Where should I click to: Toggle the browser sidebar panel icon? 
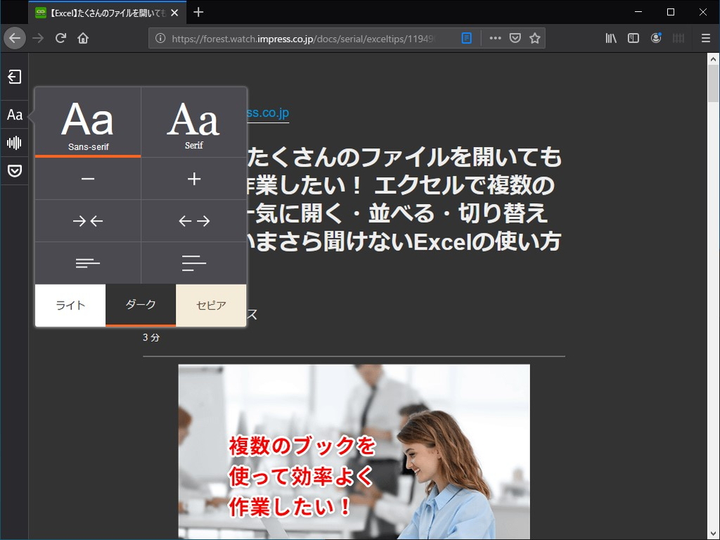tap(633, 38)
